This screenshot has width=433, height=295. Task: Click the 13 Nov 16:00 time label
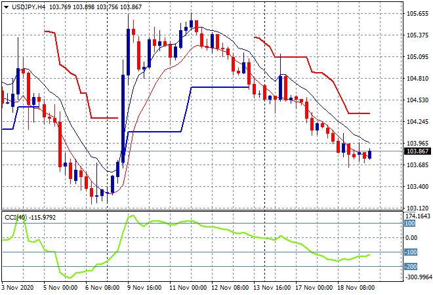[274, 287]
